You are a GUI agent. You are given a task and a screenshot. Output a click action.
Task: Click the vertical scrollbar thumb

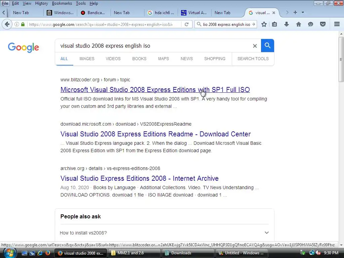pos(341,59)
